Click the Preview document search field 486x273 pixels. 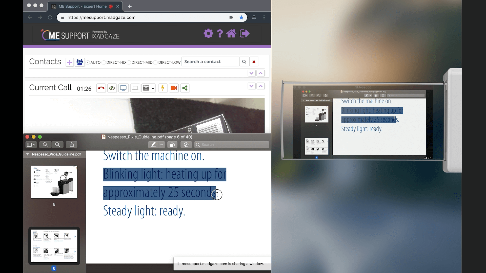(x=232, y=145)
